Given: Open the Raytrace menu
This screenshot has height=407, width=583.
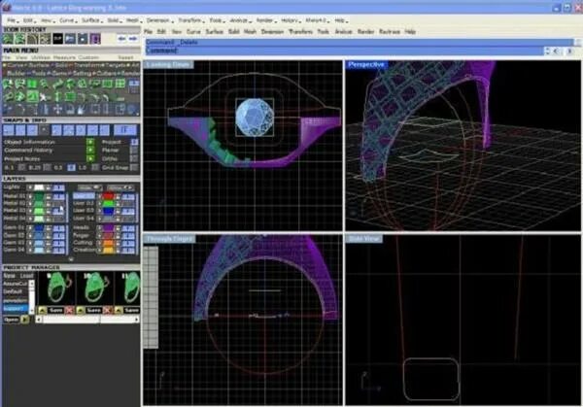Looking at the screenshot, I should pyautogui.click(x=390, y=32).
